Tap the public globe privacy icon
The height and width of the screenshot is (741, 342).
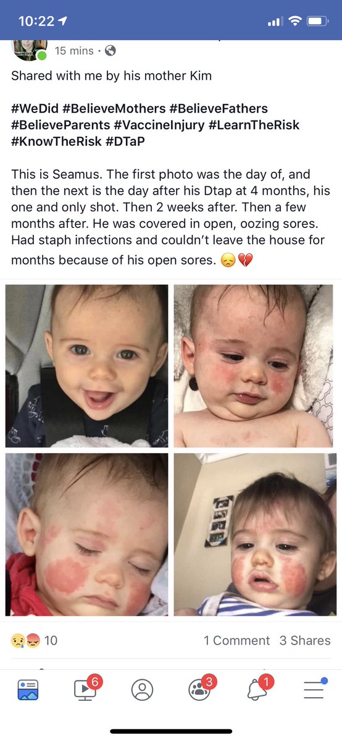click(110, 51)
